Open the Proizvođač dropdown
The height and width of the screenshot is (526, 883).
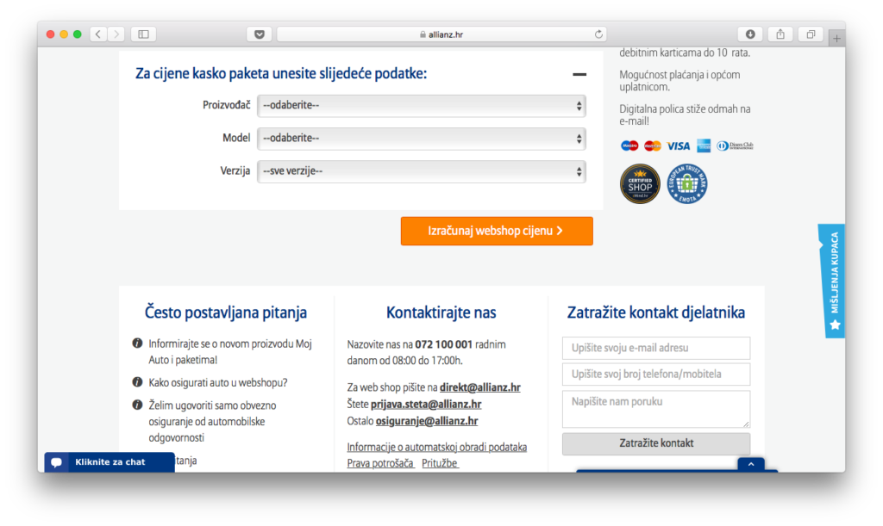click(x=421, y=106)
